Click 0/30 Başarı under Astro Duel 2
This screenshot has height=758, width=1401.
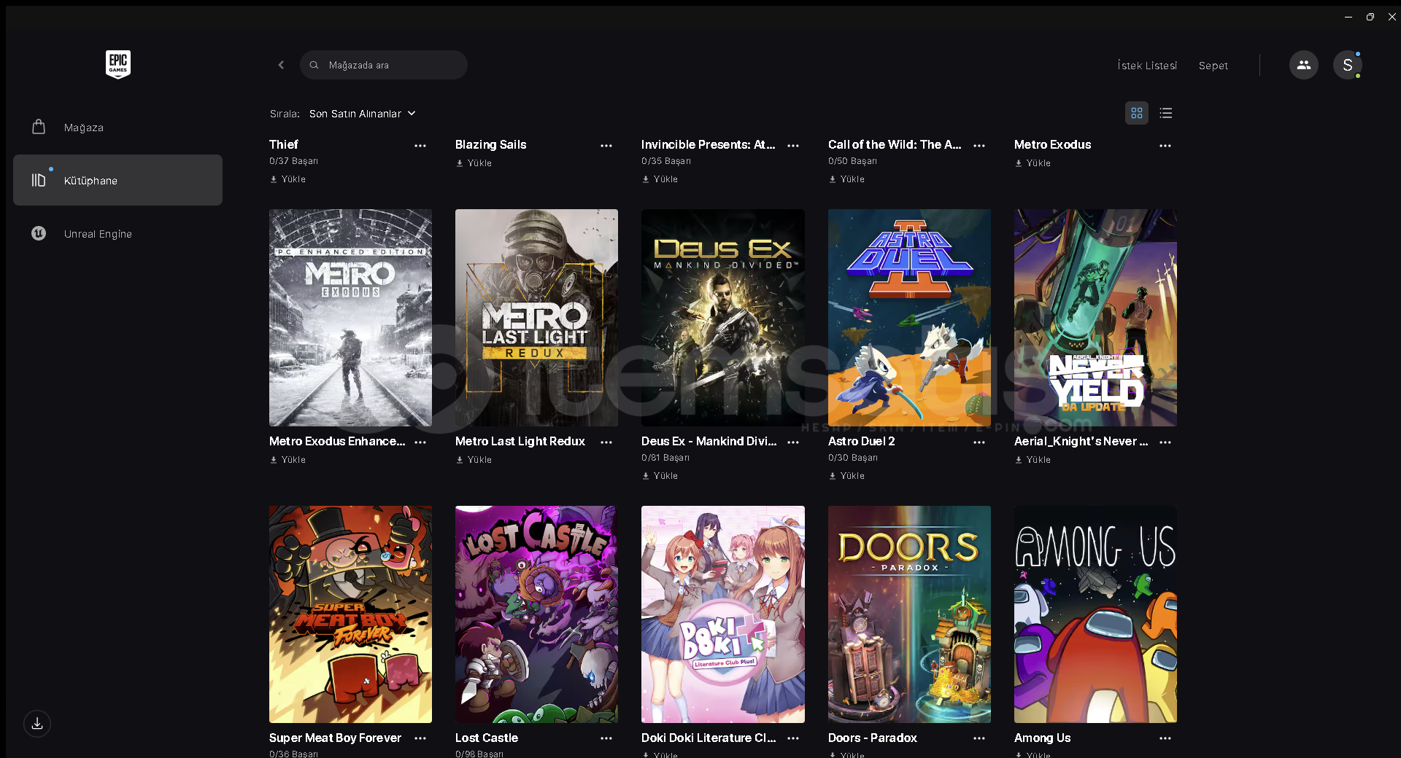coord(852,458)
